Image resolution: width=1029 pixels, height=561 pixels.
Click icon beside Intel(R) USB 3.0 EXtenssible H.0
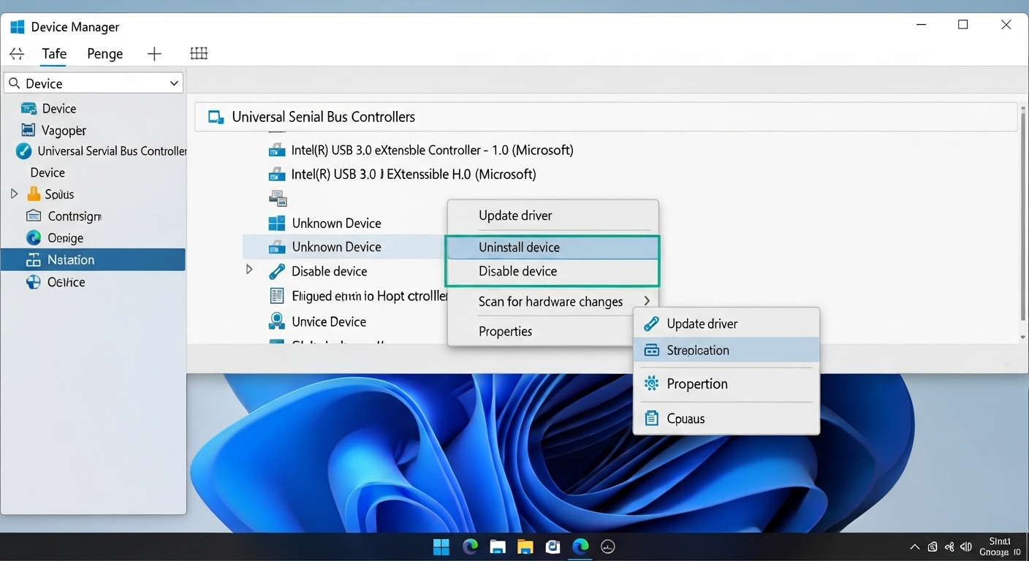click(277, 174)
